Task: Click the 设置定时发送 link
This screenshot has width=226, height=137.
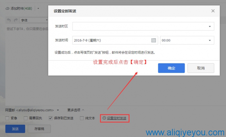Action: point(117,118)
